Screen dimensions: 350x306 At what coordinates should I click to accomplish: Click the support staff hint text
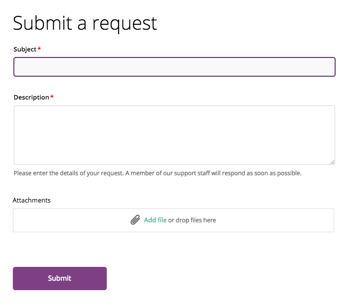[158, 173]
